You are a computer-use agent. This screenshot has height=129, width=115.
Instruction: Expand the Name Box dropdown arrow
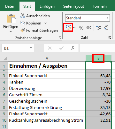click(31, 48)
